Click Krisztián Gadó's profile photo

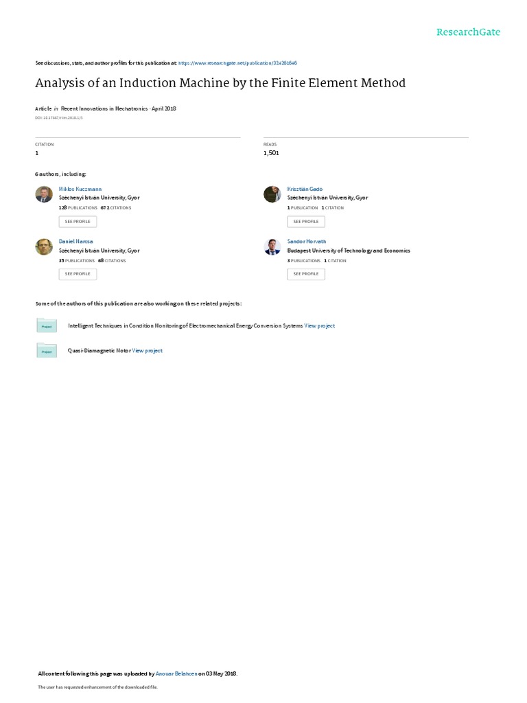272,194
